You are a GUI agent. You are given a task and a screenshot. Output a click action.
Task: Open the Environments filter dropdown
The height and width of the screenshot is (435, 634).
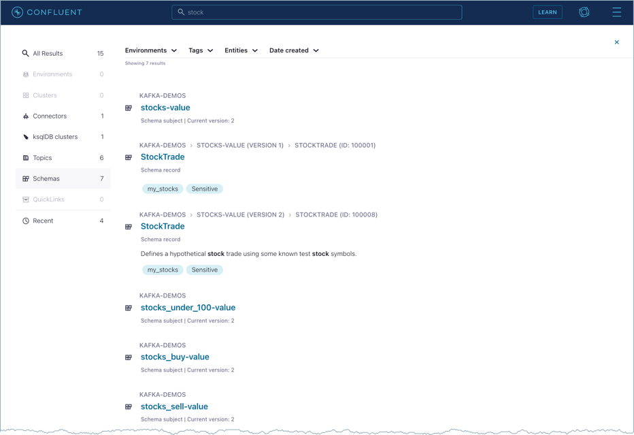pos(150,50)
